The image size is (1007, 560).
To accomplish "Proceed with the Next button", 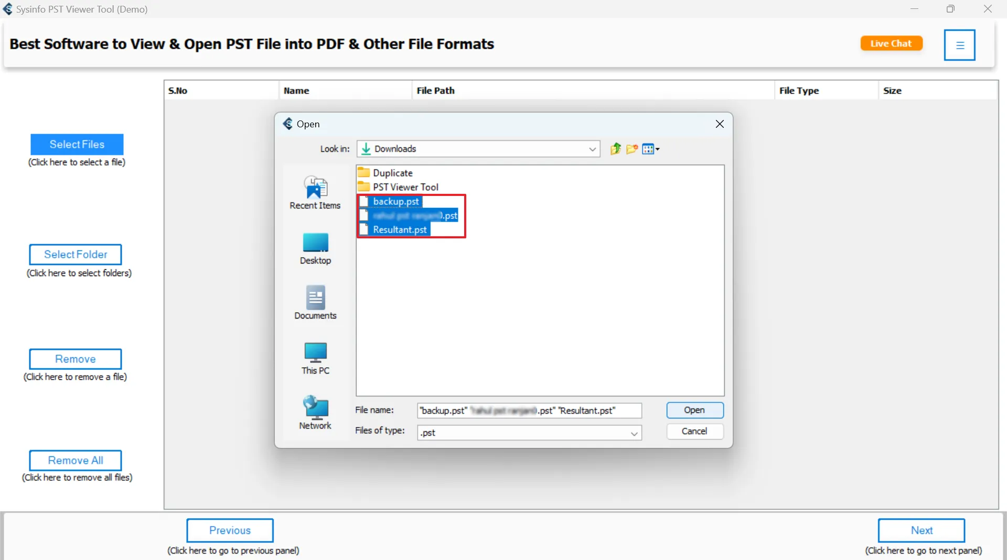I will click(x=922, y=531).
